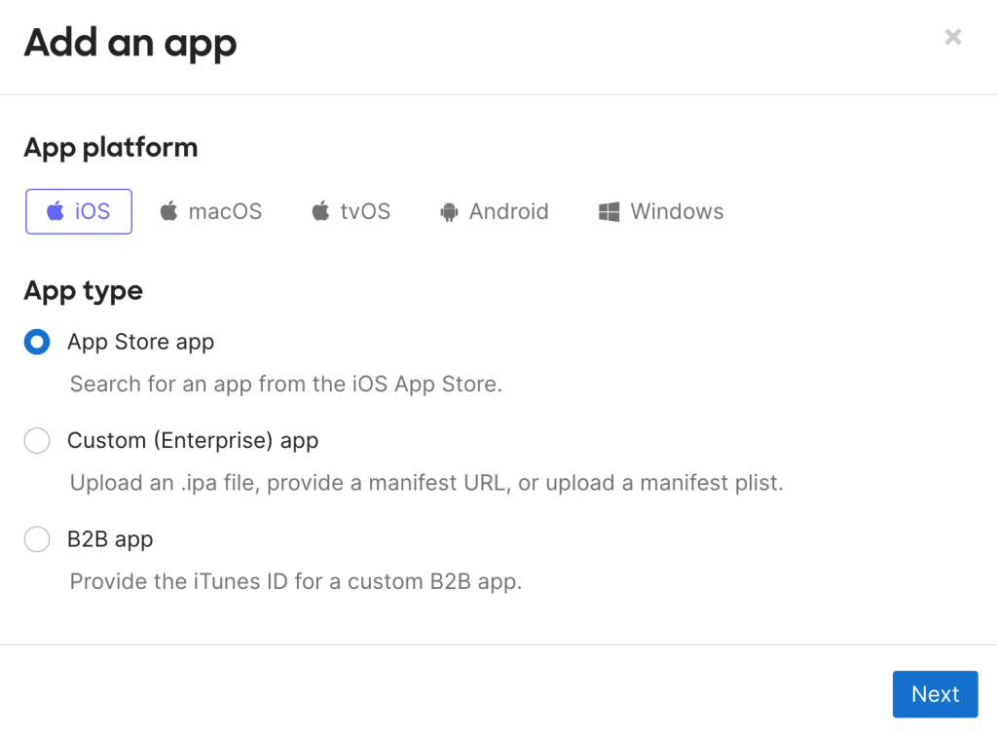
Task: Click the Android robot icon
Action: tap(449, 211)
